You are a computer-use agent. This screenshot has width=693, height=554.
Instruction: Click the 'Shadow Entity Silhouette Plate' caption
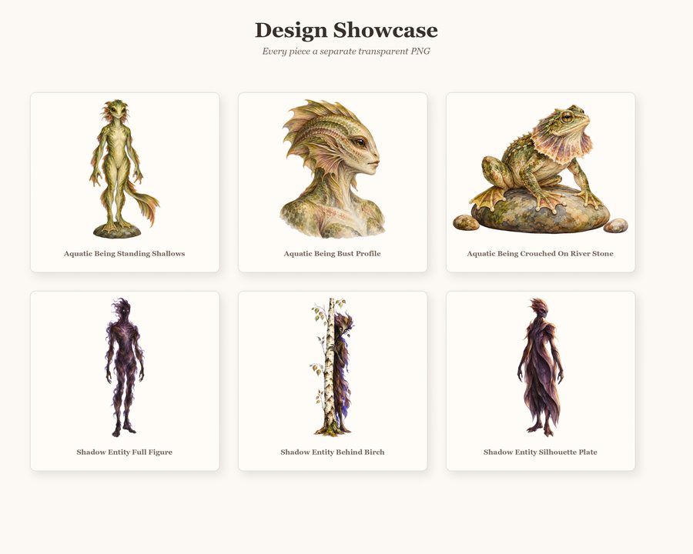pos(540,452)
